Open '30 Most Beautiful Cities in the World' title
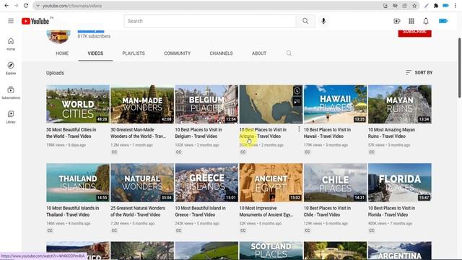462x260 pixels. (x=71, y=133)
